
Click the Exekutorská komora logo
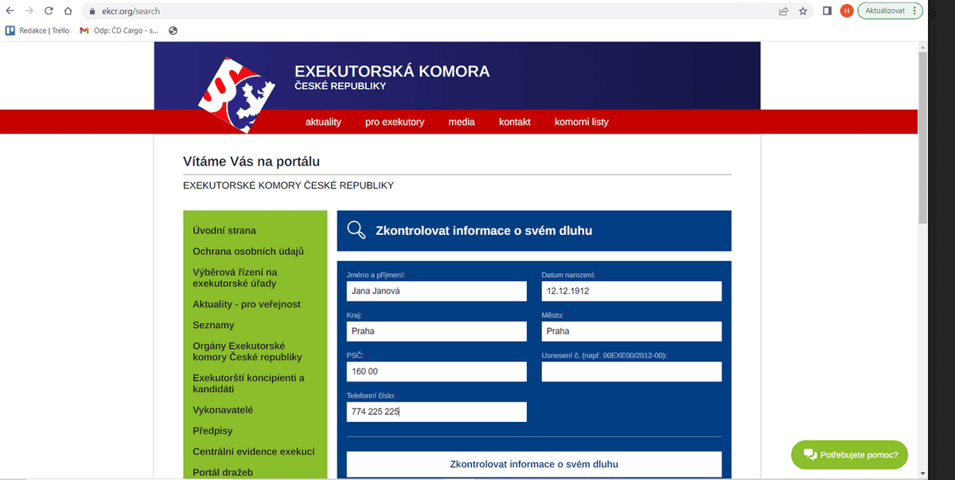(236, 93)
